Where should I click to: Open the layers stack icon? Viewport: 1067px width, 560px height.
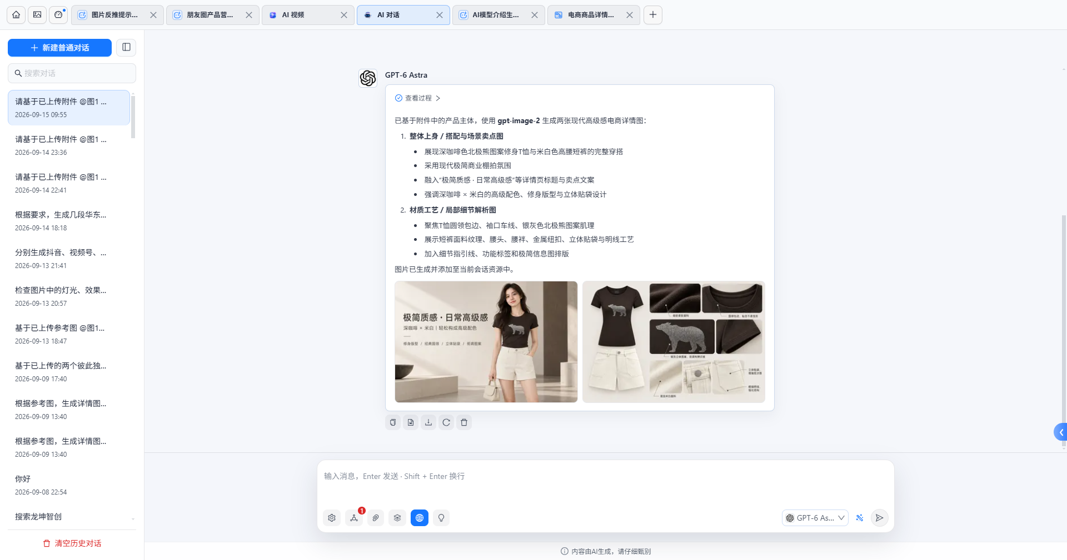pos(397,518)
